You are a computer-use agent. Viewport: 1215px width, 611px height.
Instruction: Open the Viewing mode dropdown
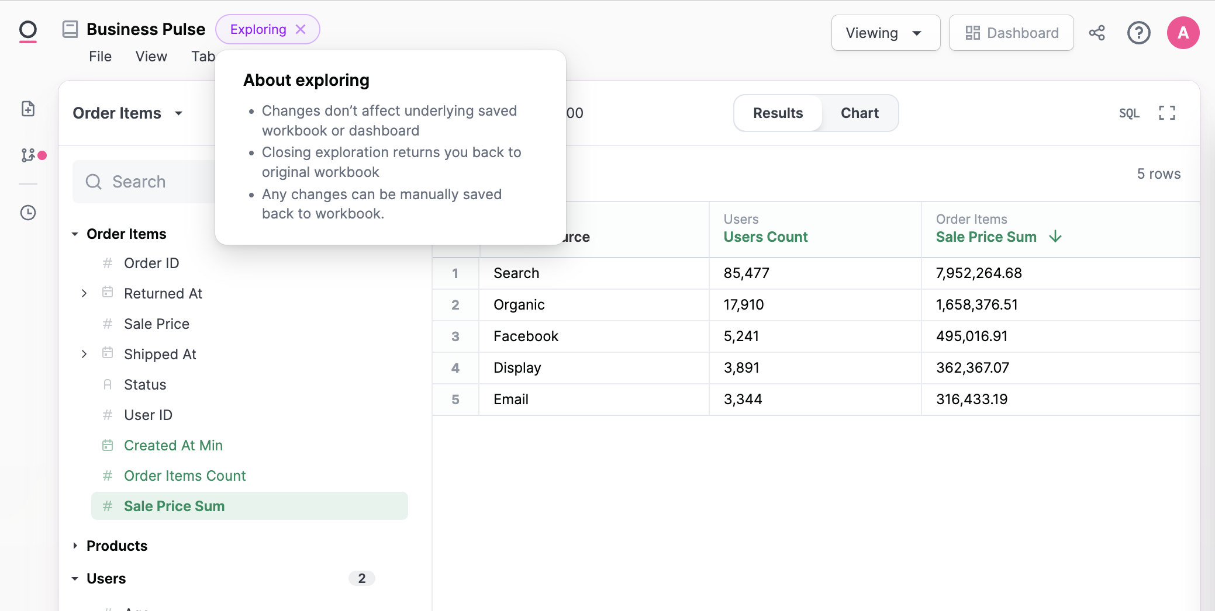pos(885,33)
